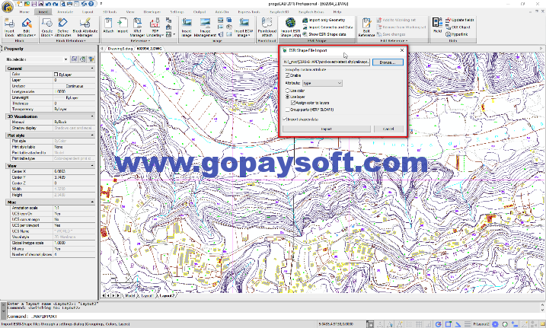Toggle Import shapes data checkbox

tap(285, 119)
